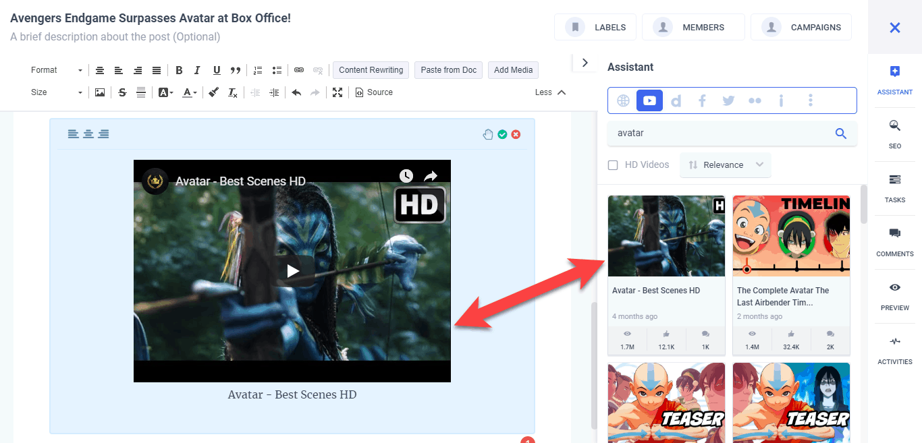This screenshot has height=443, width=922.
Task: Toggle strikethrough formatting
Action: 122,92
